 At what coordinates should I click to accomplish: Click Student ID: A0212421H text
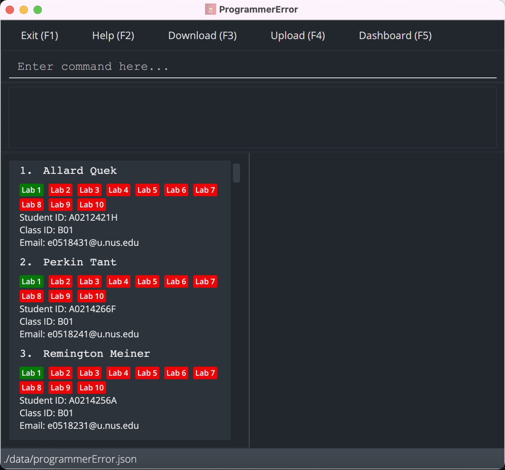[x=68, y=218]
